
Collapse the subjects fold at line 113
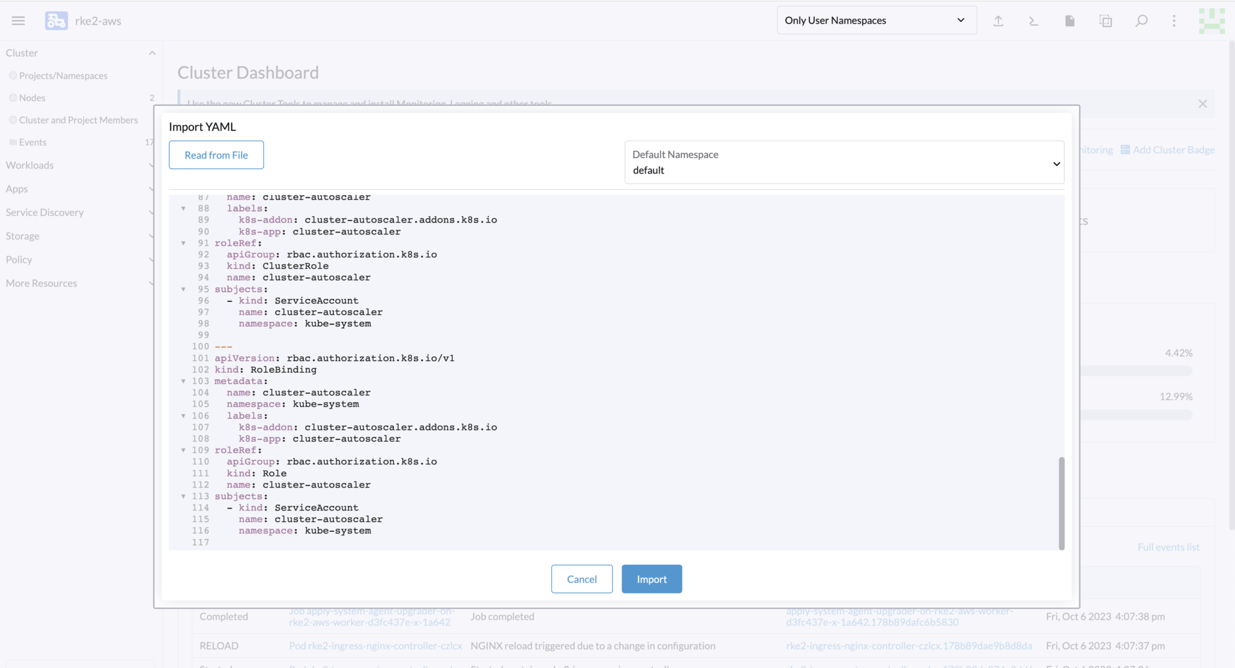pos(183,496)
